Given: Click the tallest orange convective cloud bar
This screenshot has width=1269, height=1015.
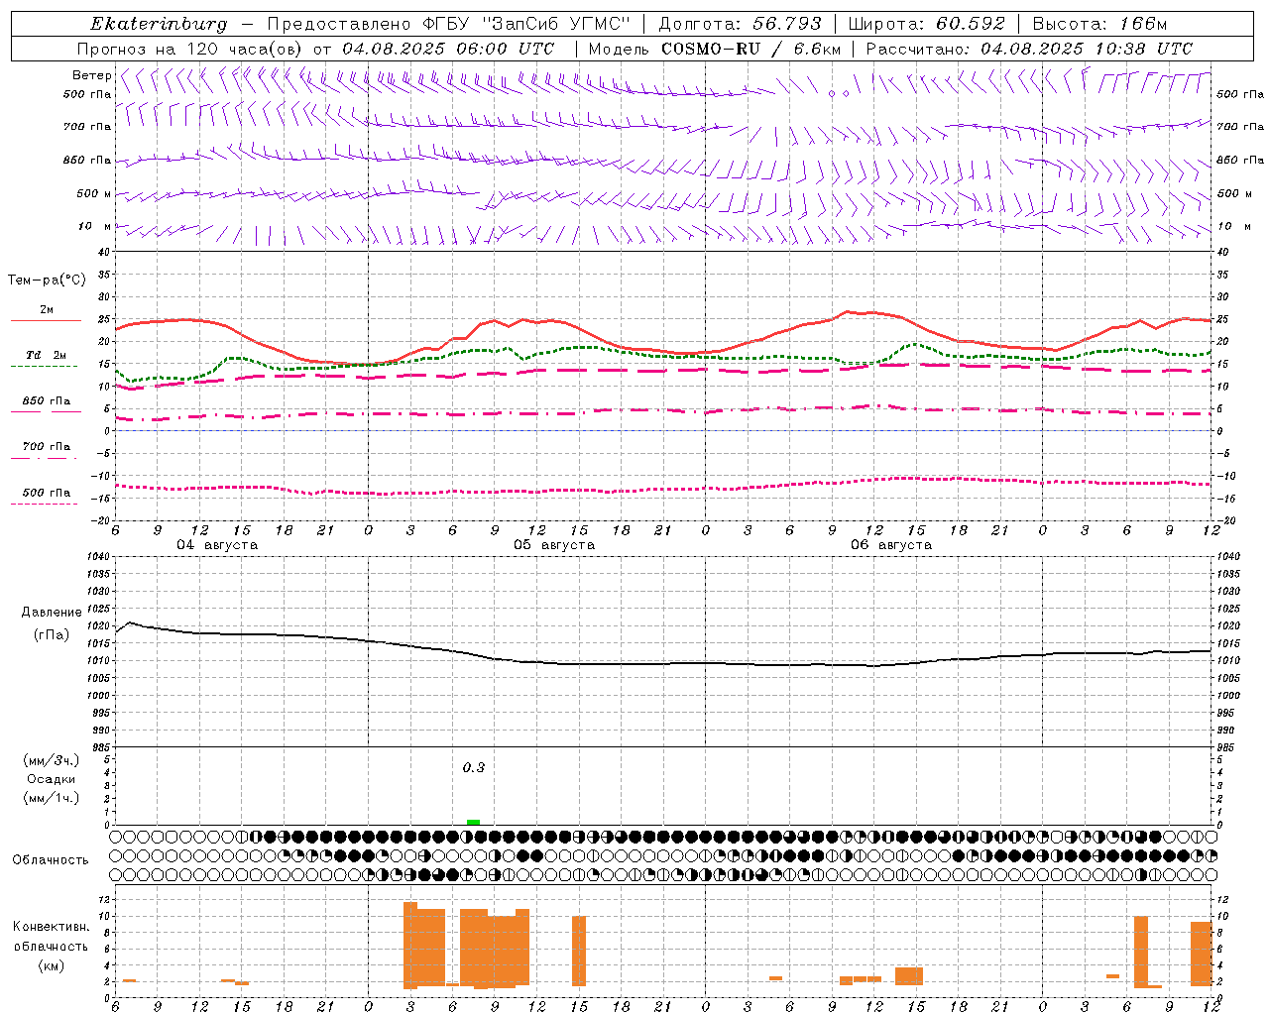Looking at the screenshot, I should coord(410,945).
